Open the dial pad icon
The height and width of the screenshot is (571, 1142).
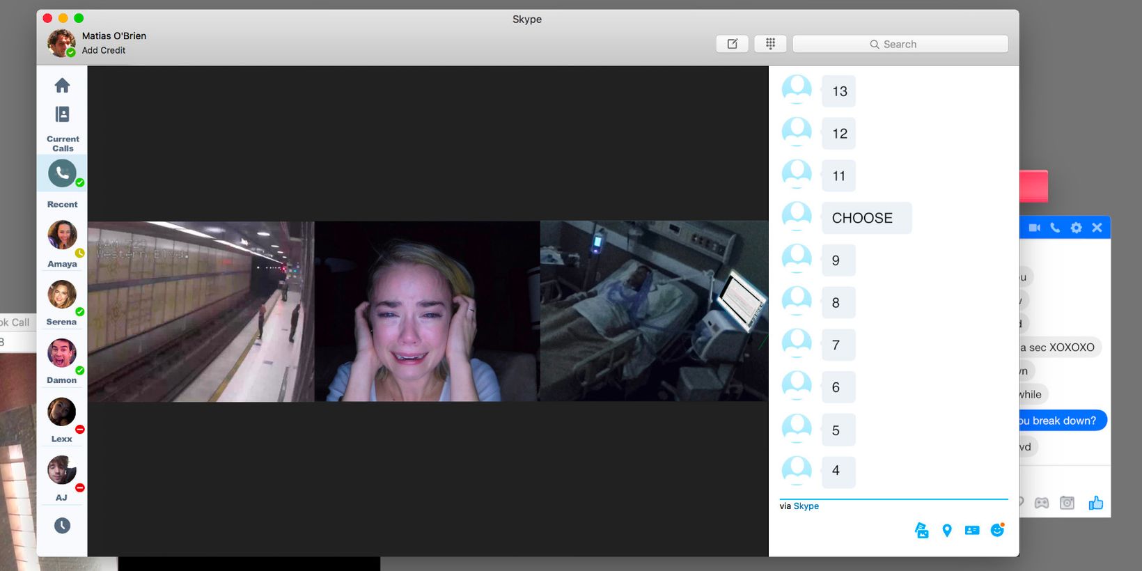pos(770,44)
